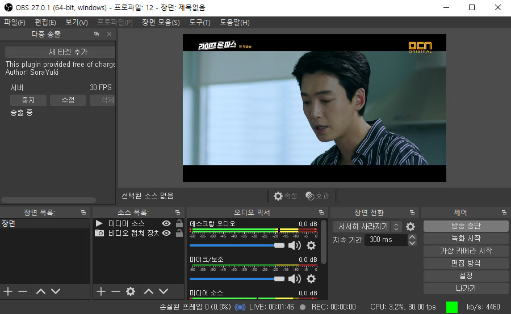The width and height of the screenshot is (511, 314).
Task: Toggle lock on 미디어 소스
Action: point(179,223)
